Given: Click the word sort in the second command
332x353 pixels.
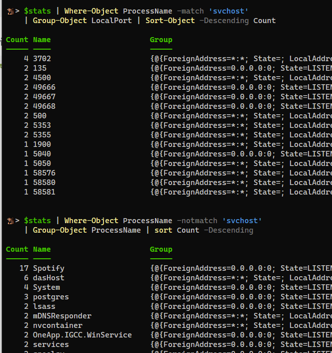Looking at the screenshot, I should [x=163, y=230].
